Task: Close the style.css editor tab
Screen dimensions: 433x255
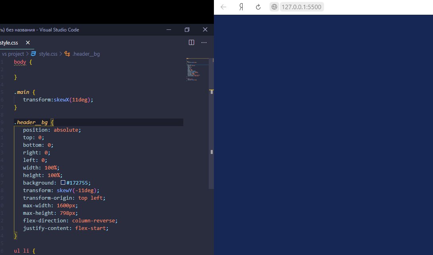Action: pyautogui.click(x=27, y=43)
